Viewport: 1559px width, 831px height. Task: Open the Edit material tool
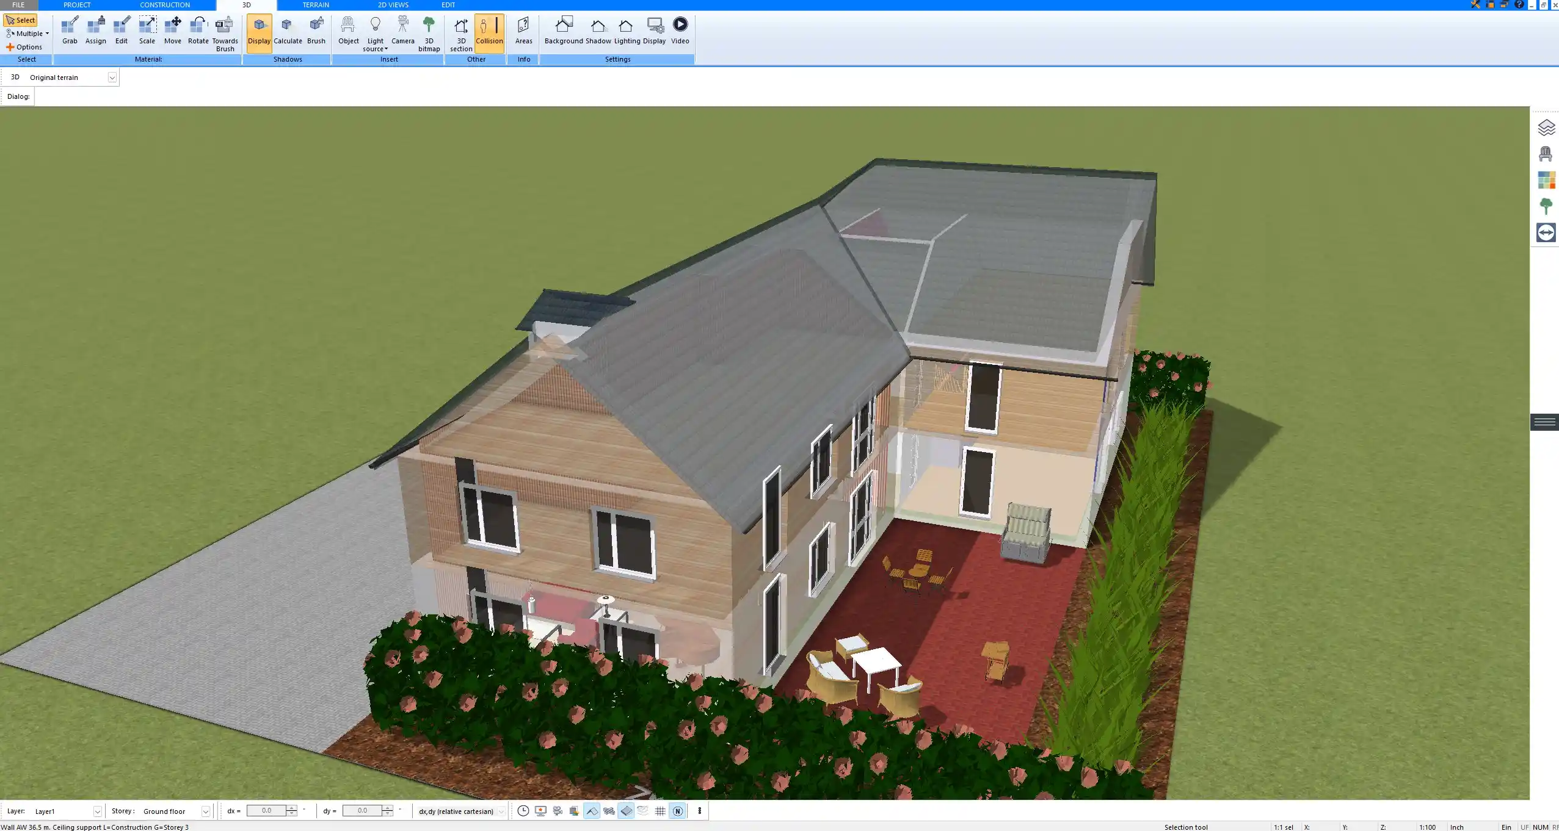click(x=122, y=31)
